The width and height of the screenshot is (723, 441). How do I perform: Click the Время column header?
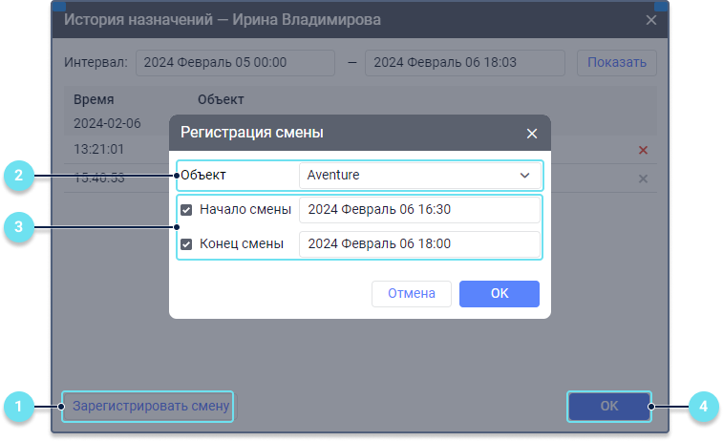(x=94, y=99)
